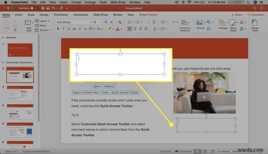Click the Share button
Viewport: 268px width, 154px height.
237,15
